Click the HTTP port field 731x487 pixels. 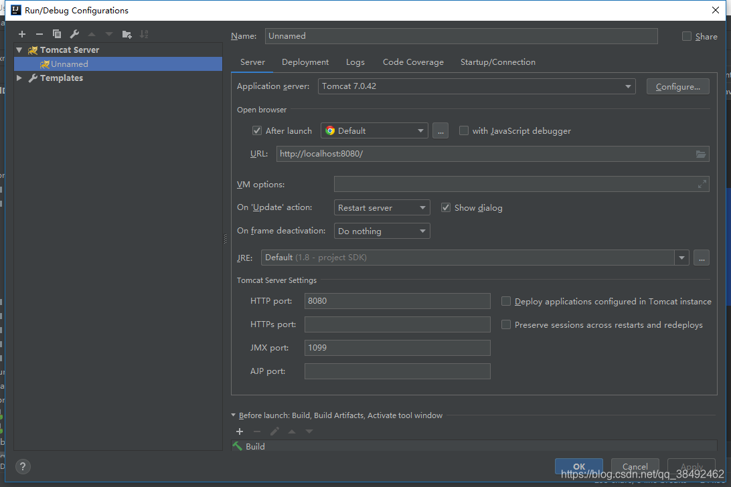click(x=398, y=301)
